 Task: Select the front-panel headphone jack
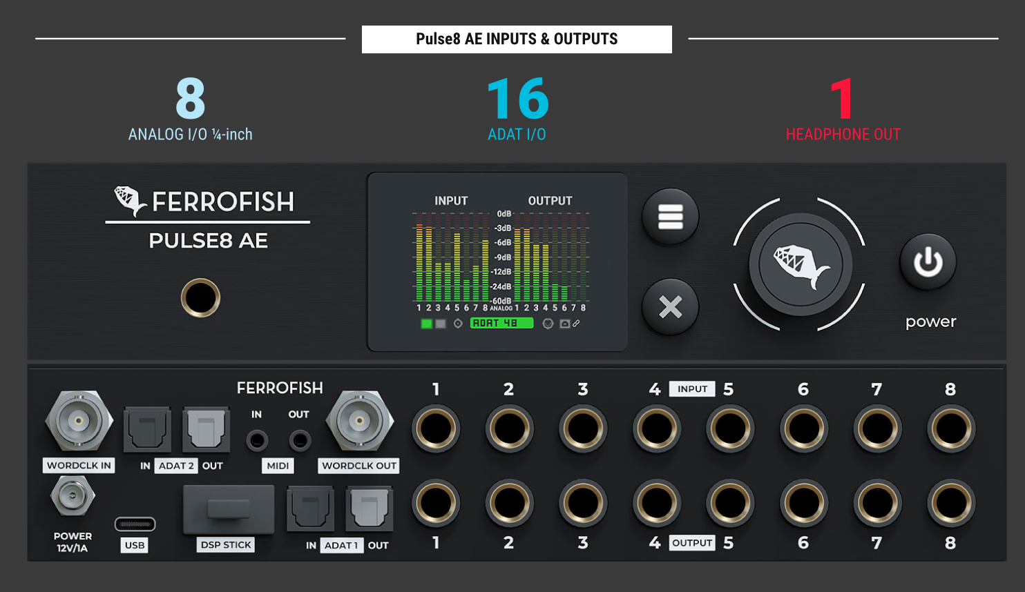coord(200,298)
